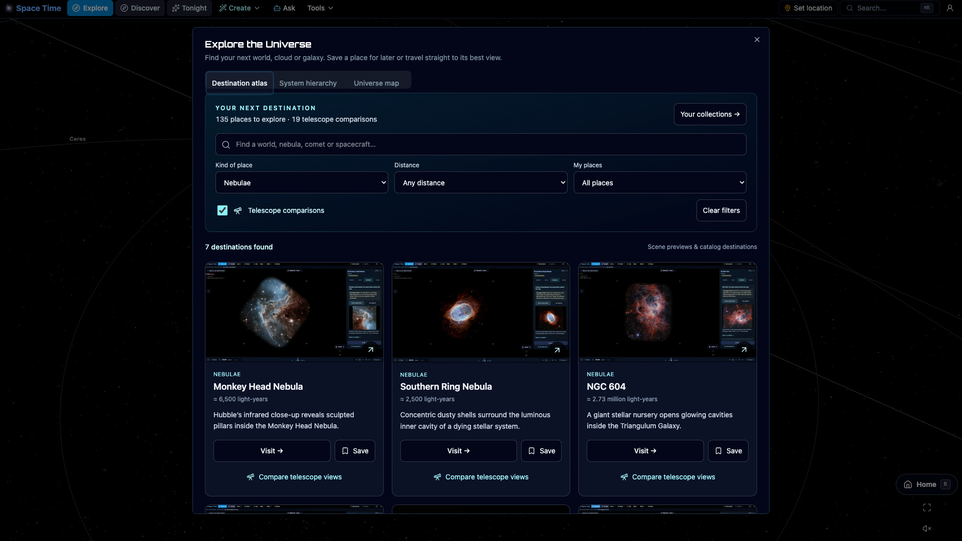Switch to the Destination atlas tab
This screenshot has height=541, width=962.
pyautogui.click(x=239, y=83)
